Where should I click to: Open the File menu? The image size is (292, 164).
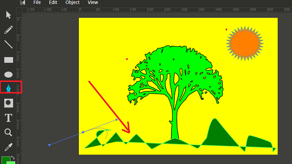tap(37, 2)
